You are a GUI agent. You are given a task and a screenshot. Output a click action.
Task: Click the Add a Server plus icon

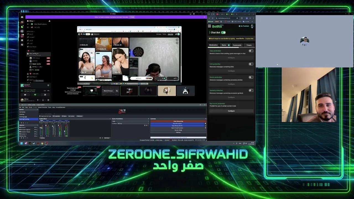tap(22, 40)
